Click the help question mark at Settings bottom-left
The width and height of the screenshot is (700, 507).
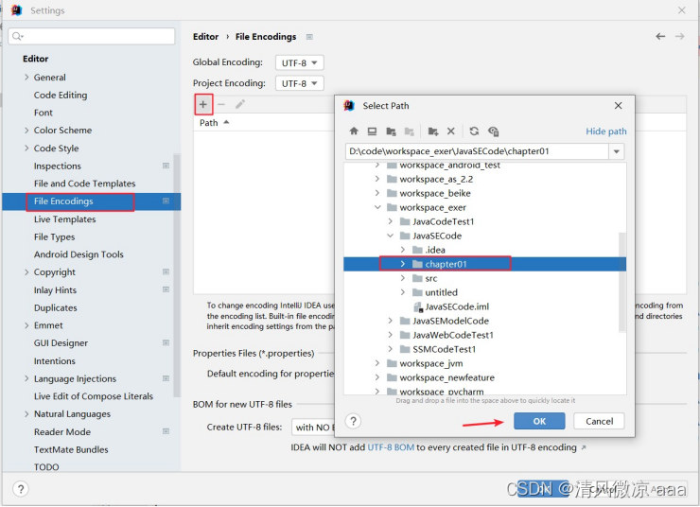click(21, 489)
